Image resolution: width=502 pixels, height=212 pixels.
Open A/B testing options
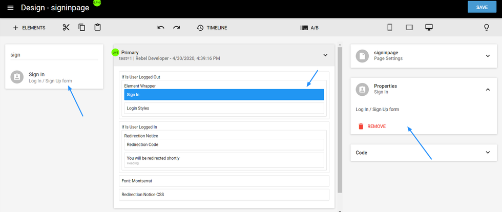click(x=309, y=28)
